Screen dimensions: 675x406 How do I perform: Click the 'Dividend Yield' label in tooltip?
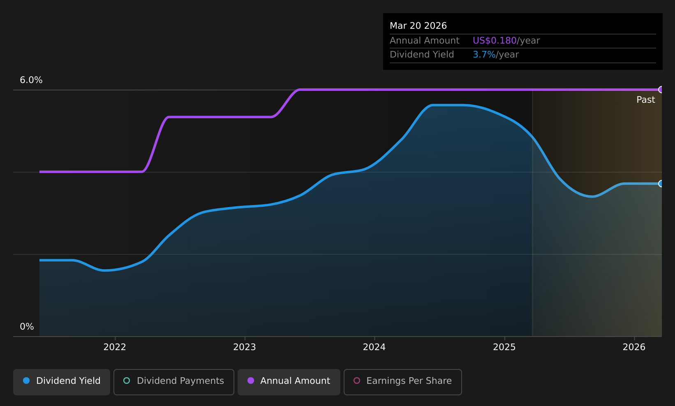[422, 55]
